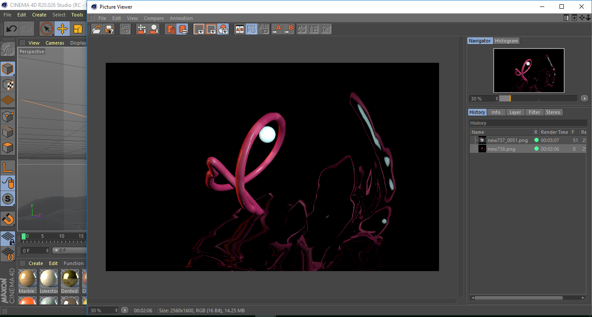Switch to the Histogram tab
This screenshot has height=317, width=592.
pos(506,41)
